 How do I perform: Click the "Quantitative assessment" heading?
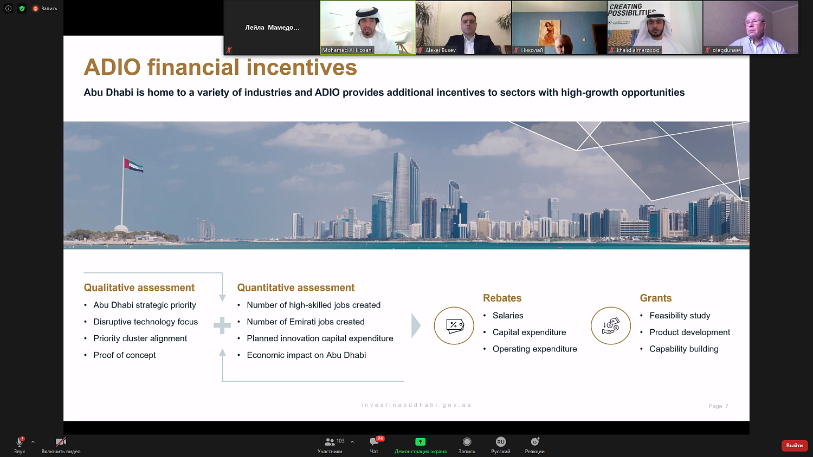click(x=295, y=288)
